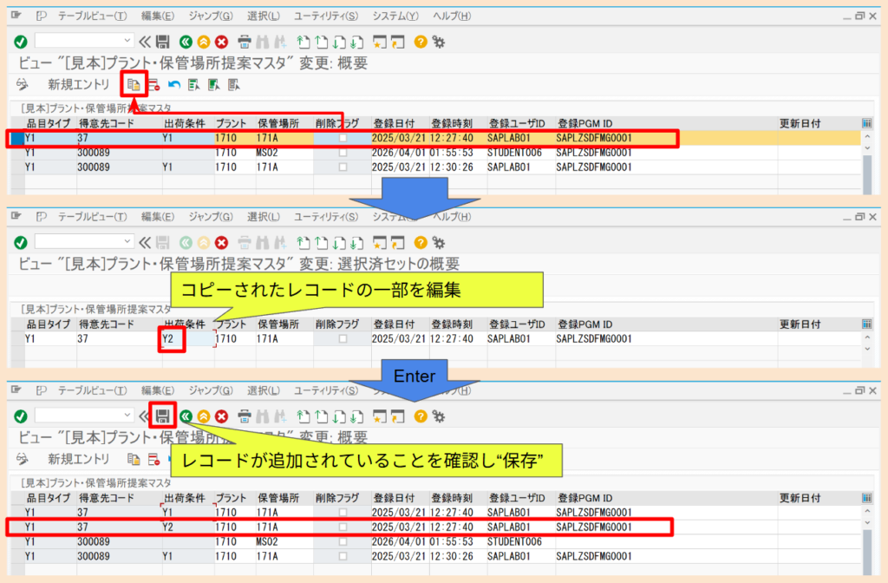Expand the command field dropdown in top window

point(128,41)
